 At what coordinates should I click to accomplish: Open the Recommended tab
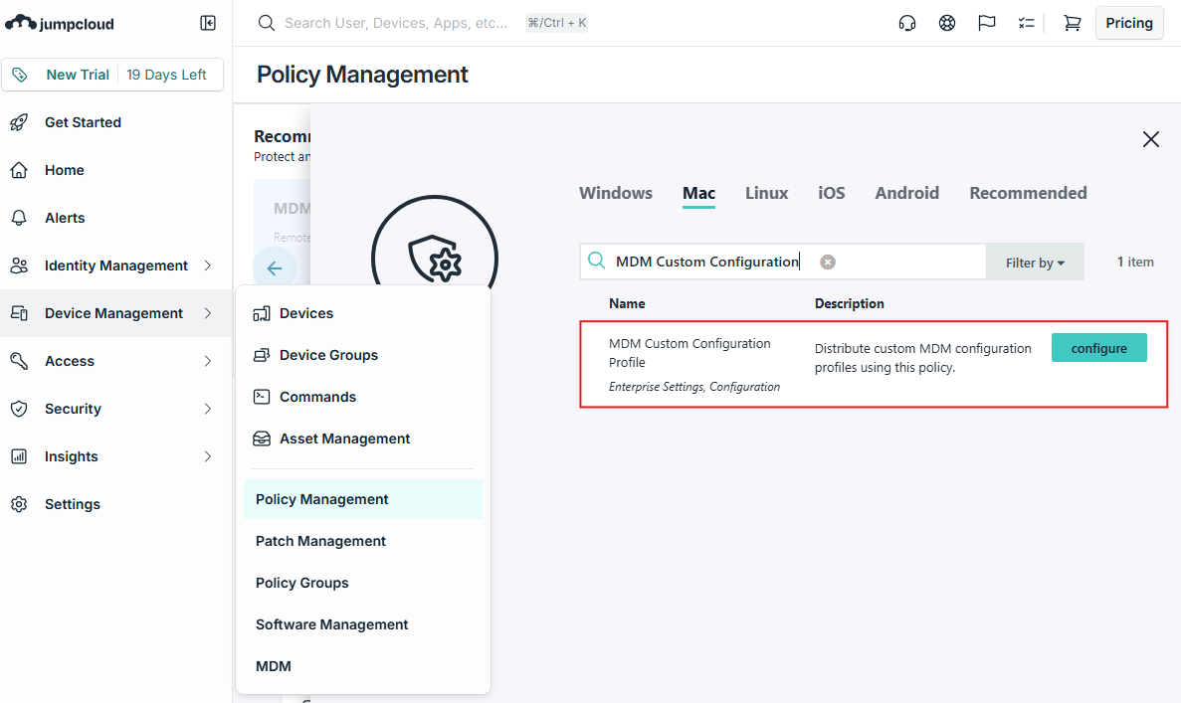point(1028,193)
